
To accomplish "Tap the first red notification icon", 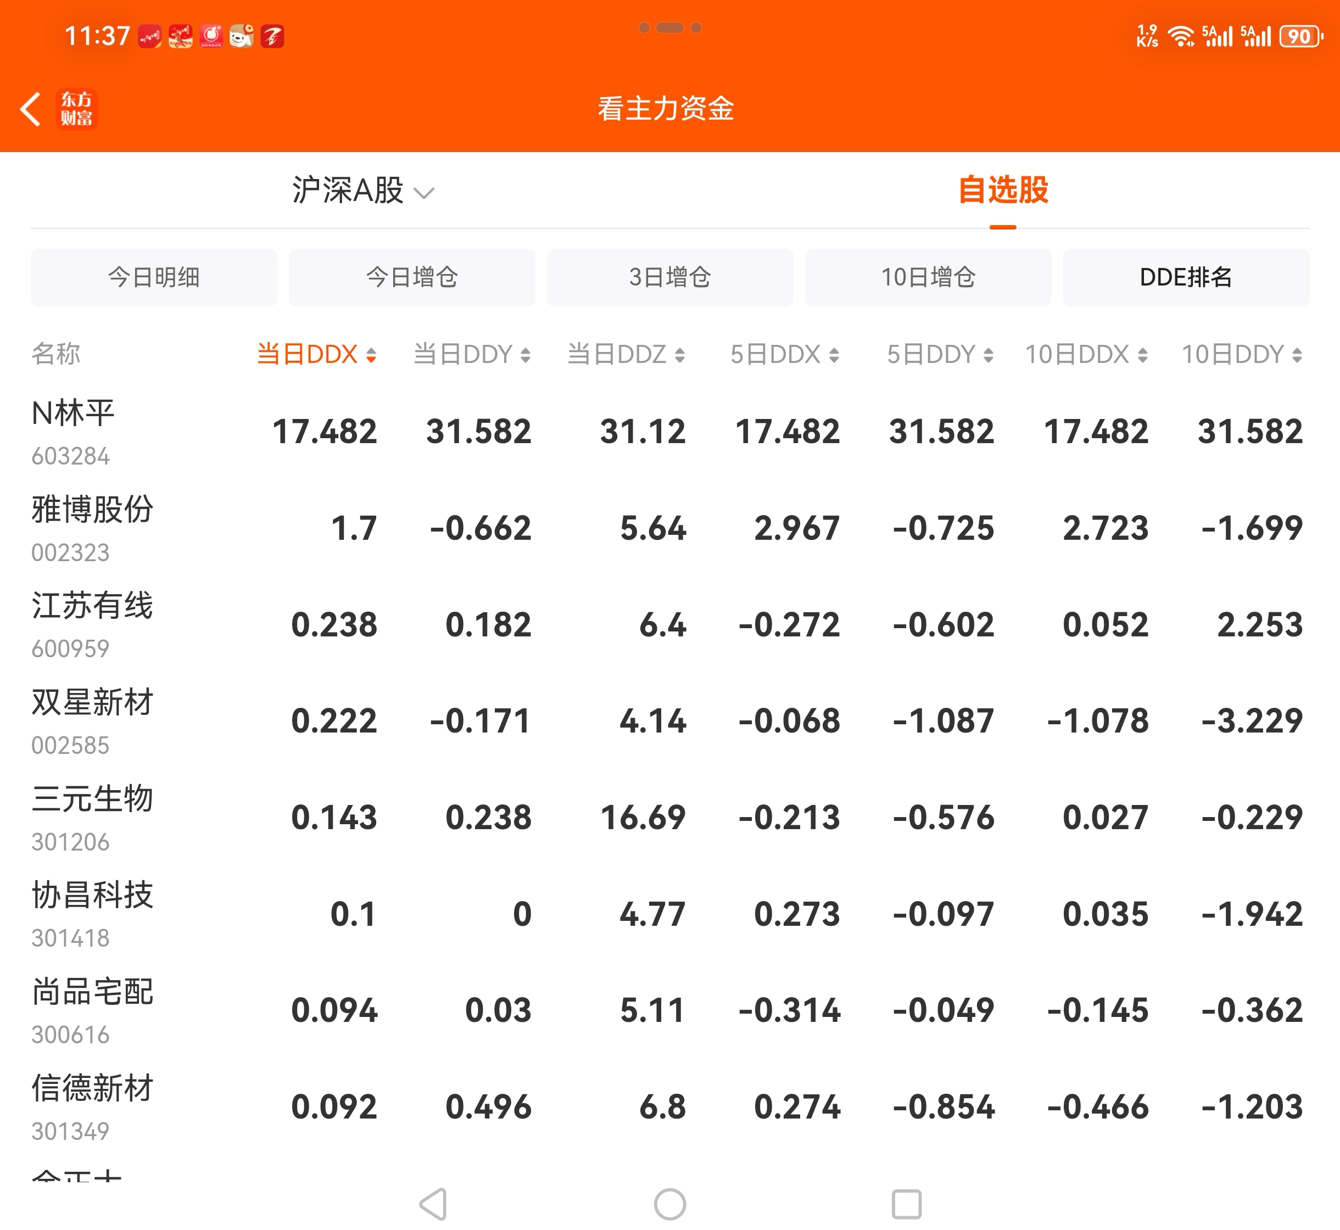I will pyautogui.click(x=150, y=36).
